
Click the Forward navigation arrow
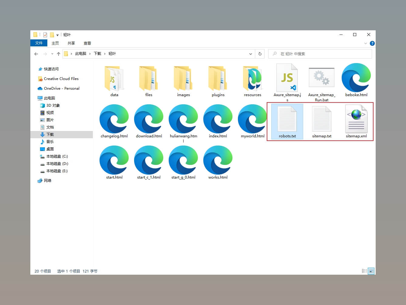pos(45,54)
